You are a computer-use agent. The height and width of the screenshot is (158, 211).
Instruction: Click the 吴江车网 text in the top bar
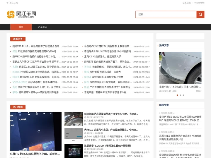pyautogui.click(x=13, y=3)
